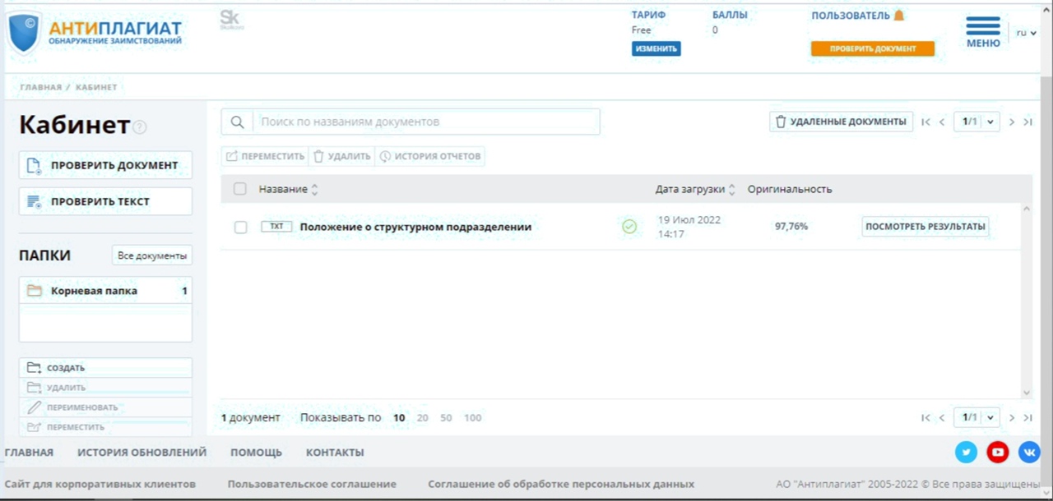Screen dimensions: 1053x501
Task: Click the ПОЛЬЗОВАТЕЛЬ label in header
Action: [851, 16]
